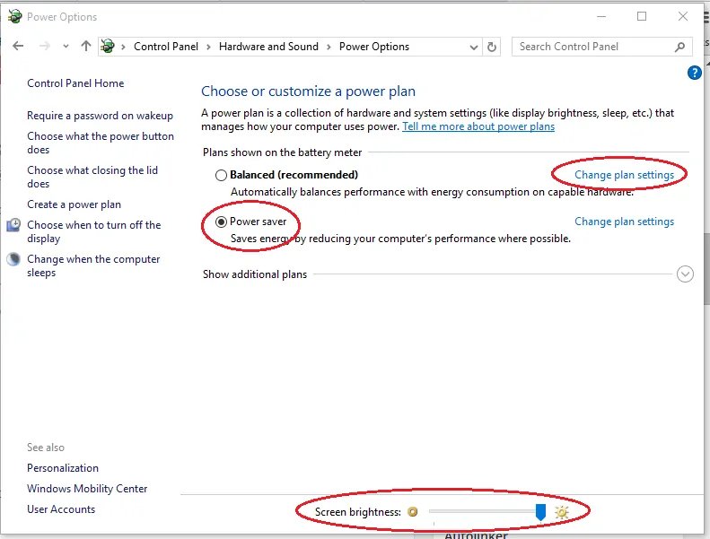Open Create a power plan
This screenshot has height=539, width=710.
(74, 204)
